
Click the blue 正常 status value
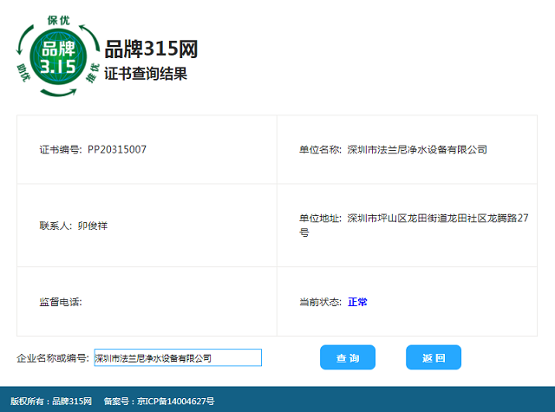click(x=357, y=302)
